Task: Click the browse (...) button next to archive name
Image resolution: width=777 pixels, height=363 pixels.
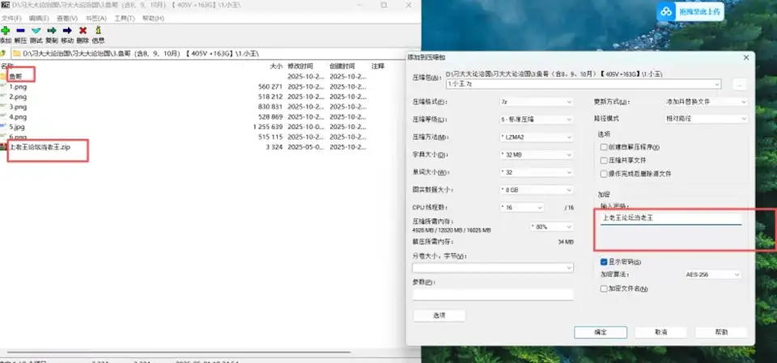Action: [739, 84]
